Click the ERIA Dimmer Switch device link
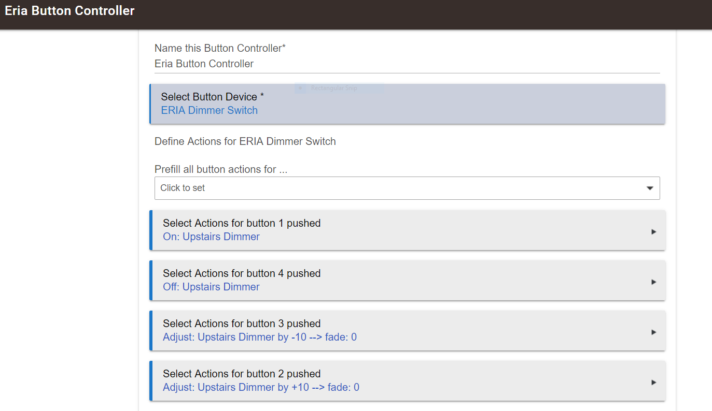Screen dimensions: 712x411 (210, 110)
